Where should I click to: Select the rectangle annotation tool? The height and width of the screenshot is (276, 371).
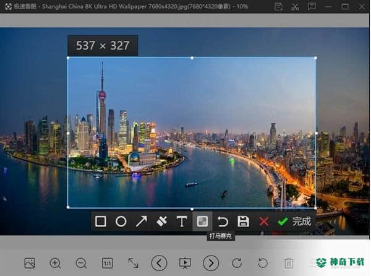[x=101, y=222]
